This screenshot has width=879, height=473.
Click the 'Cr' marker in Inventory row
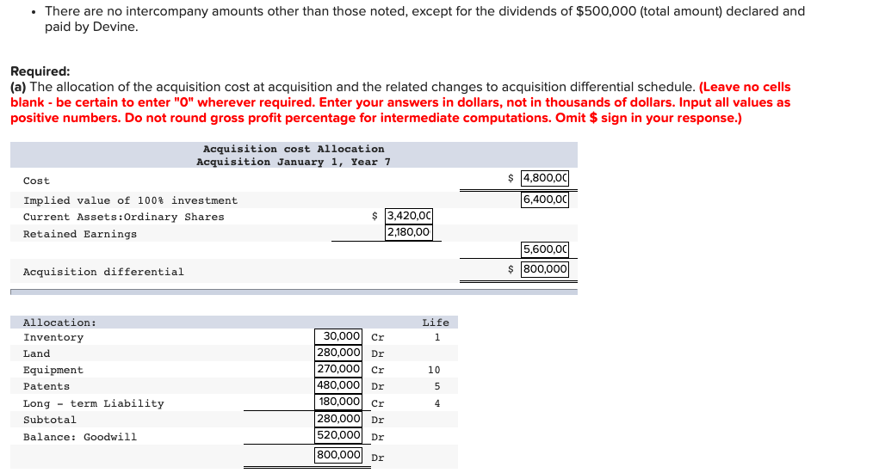tap(378, 337)
